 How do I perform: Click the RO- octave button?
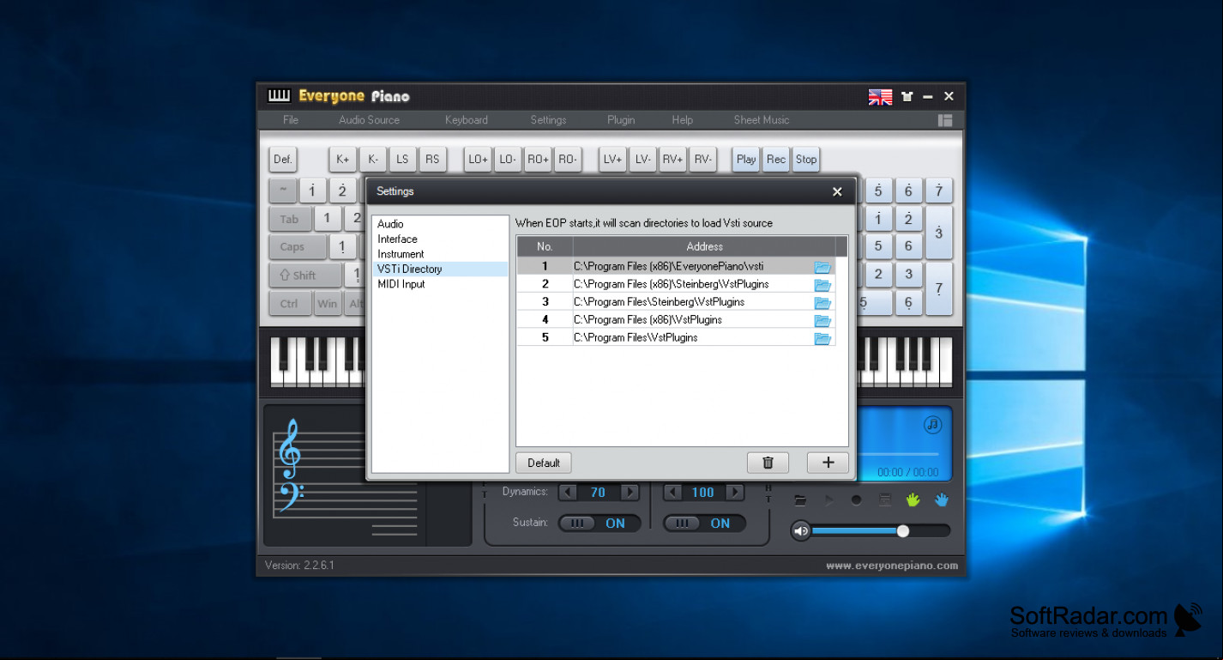[x=568, y=159]
